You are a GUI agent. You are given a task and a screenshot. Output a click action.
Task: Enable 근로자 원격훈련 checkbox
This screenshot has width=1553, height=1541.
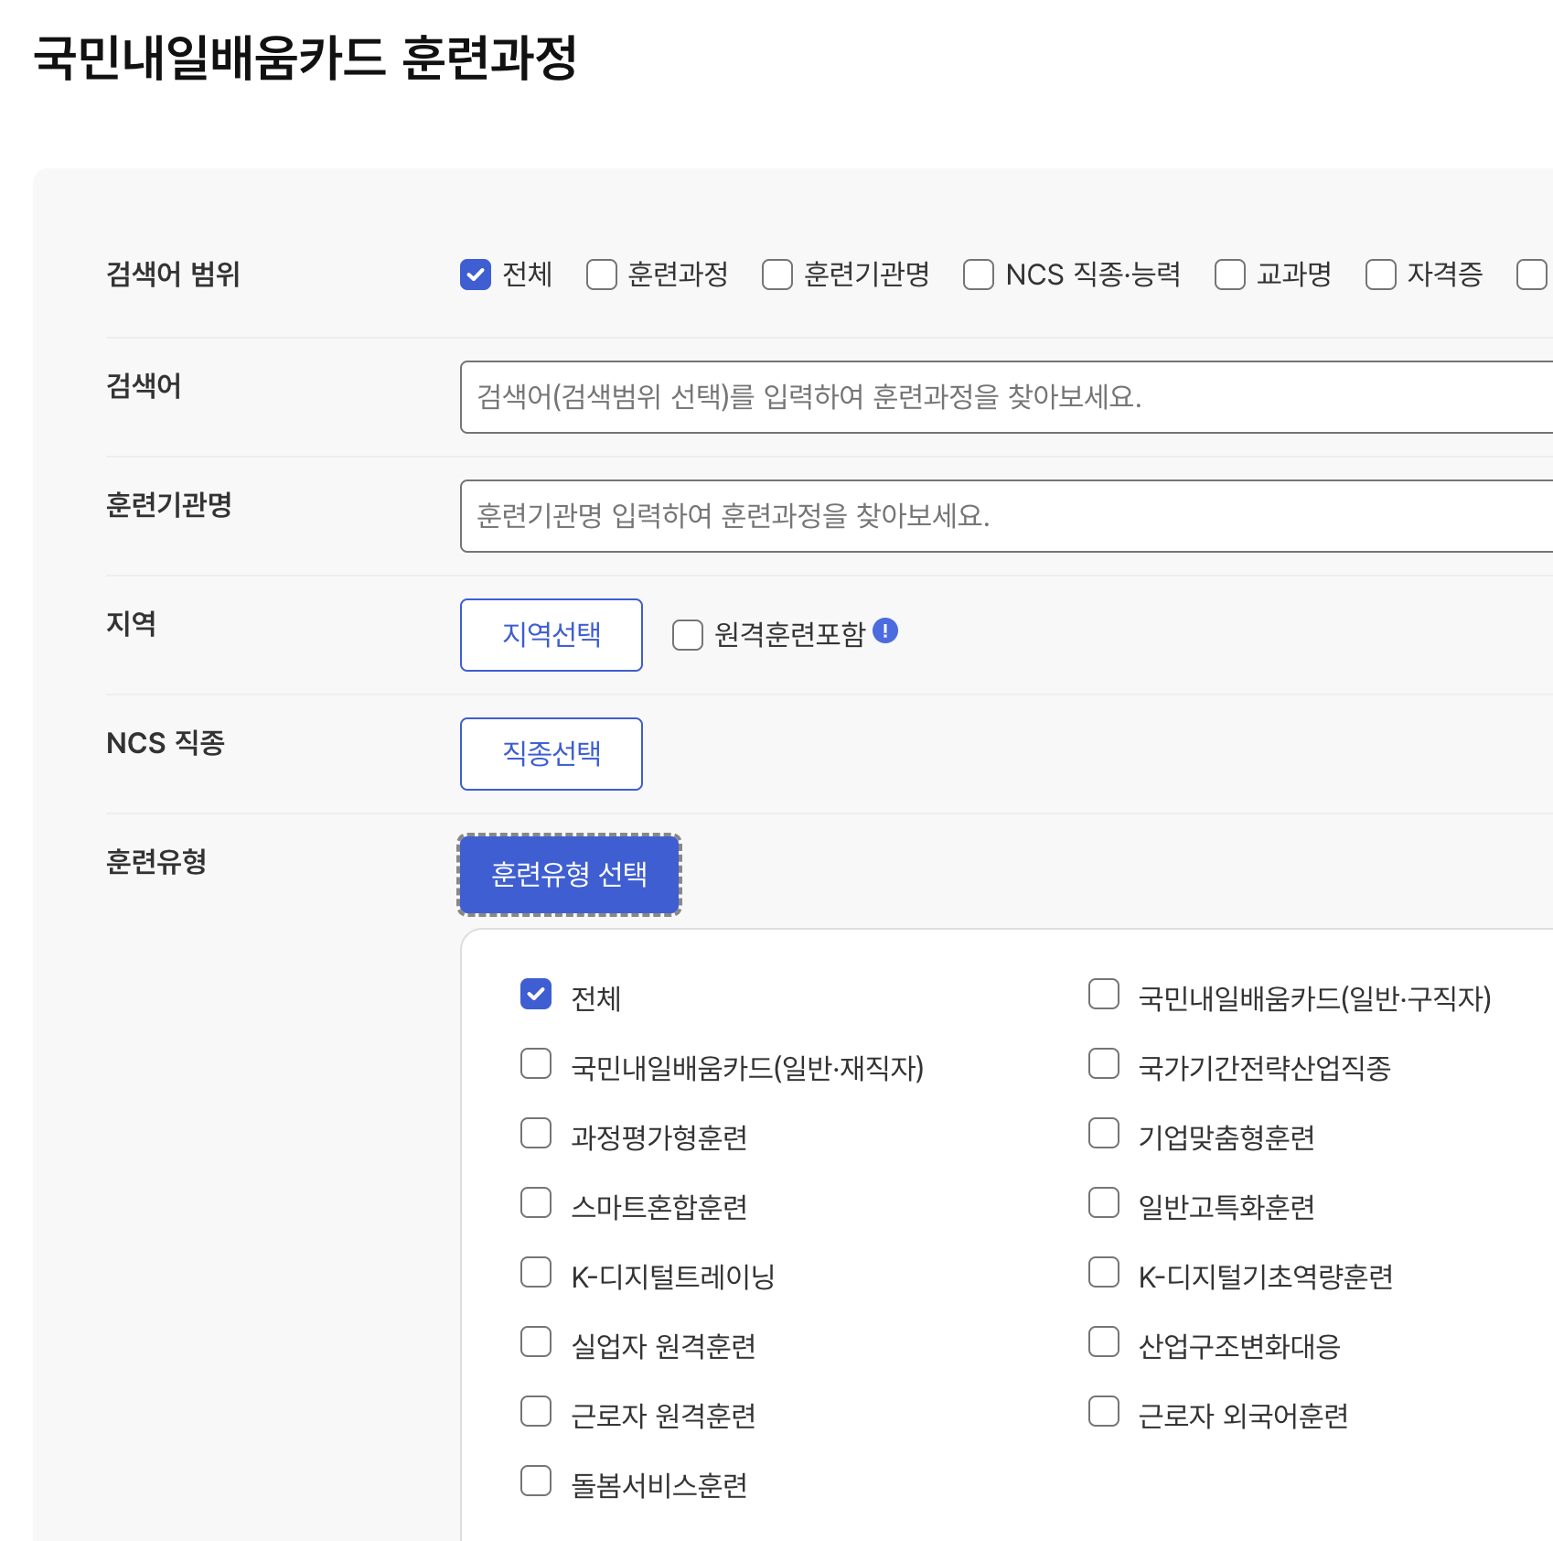coord(536,1412)
